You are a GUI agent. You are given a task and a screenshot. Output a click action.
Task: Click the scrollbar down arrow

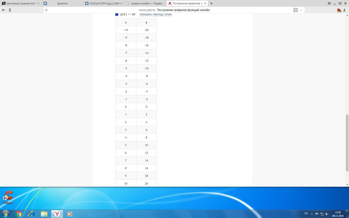[x=347, y=185]
